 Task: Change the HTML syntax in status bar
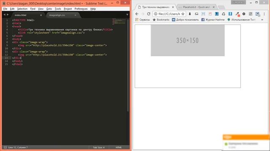pyautogui.click(x=119, y=147)
